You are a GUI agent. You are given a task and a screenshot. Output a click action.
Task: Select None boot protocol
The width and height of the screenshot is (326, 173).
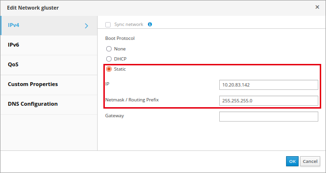[109, 49]
